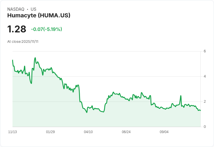Click the US market label
Image resolution: width=214 pixels, height=147 pixels.
click(33, 9)
